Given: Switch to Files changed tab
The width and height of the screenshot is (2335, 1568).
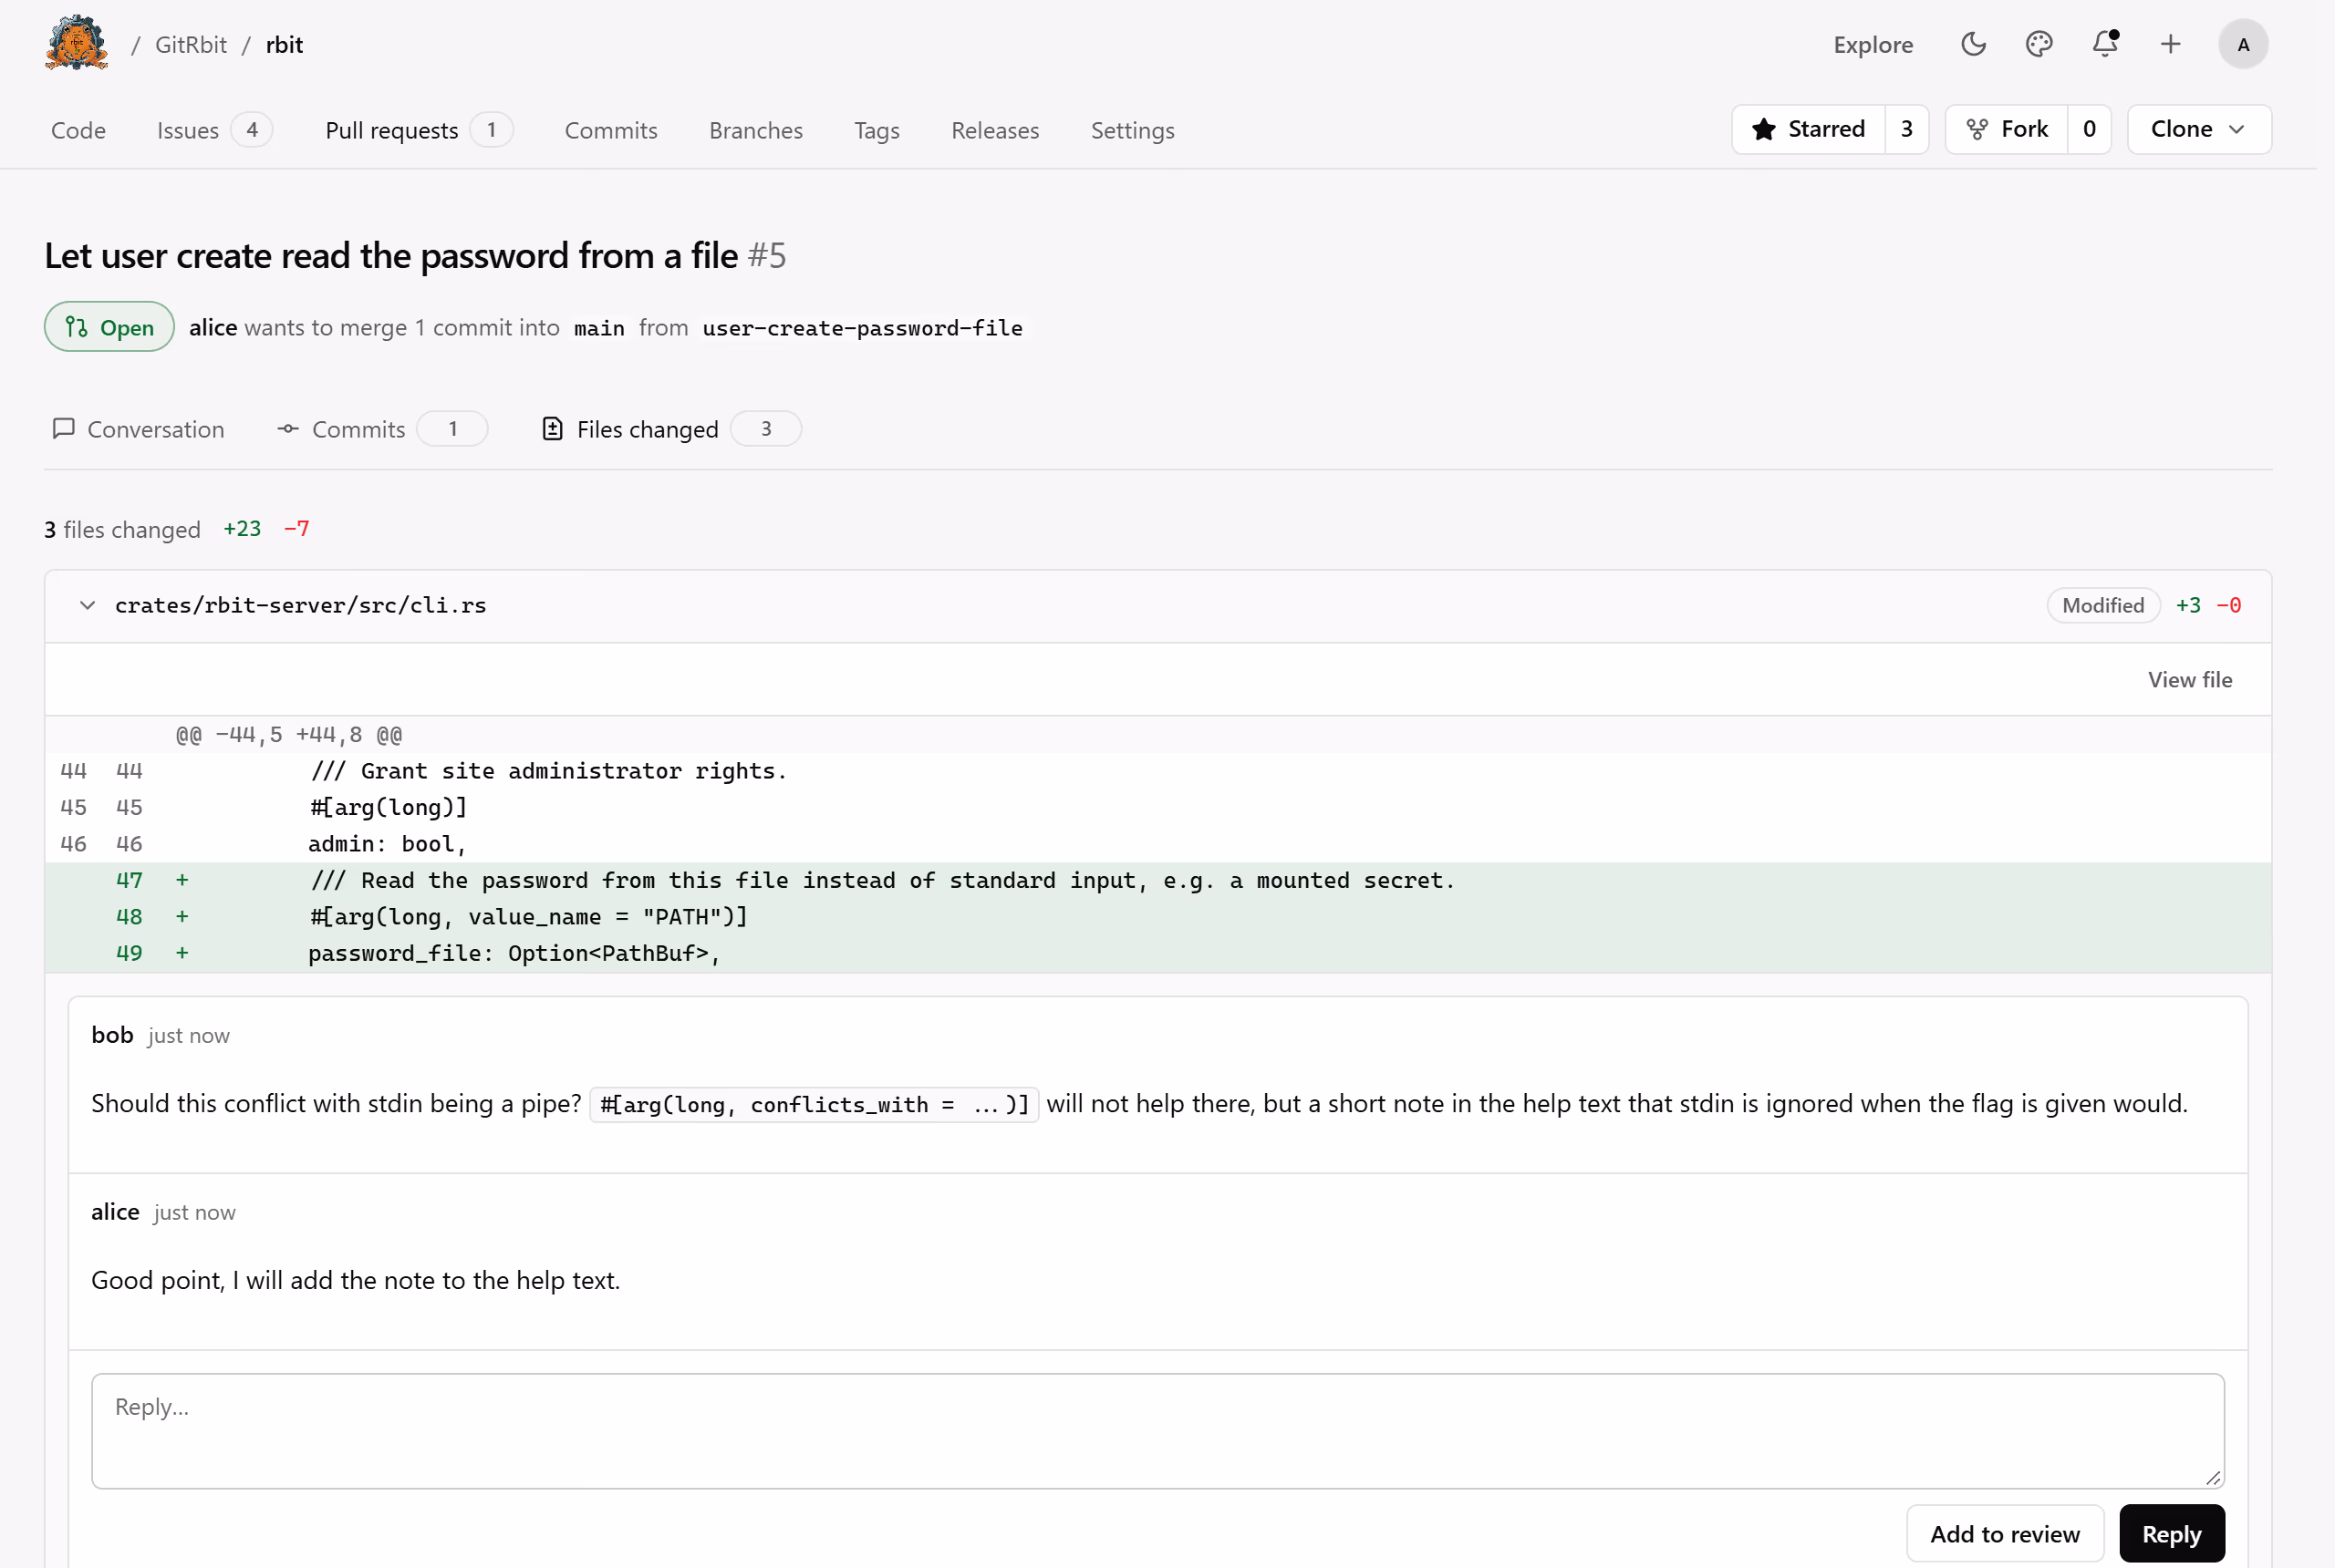Looking at the screenshot, I should pyautogui.click(x=670, y=429).
